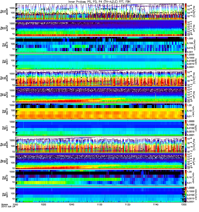This screenshot has height=212, width=199.
Task: Click the '2010 Jun 24' date label
Action: 8,207
